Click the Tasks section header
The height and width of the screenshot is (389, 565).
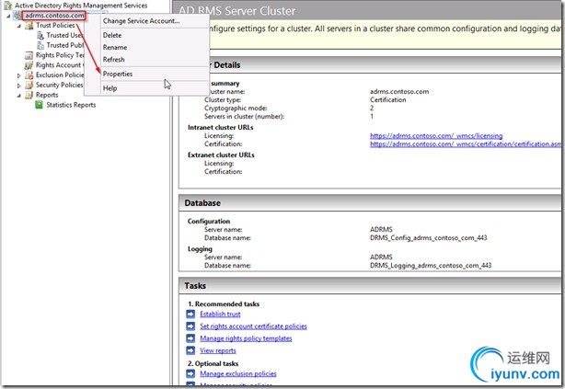pyautogui.click(x=370, y=286)
